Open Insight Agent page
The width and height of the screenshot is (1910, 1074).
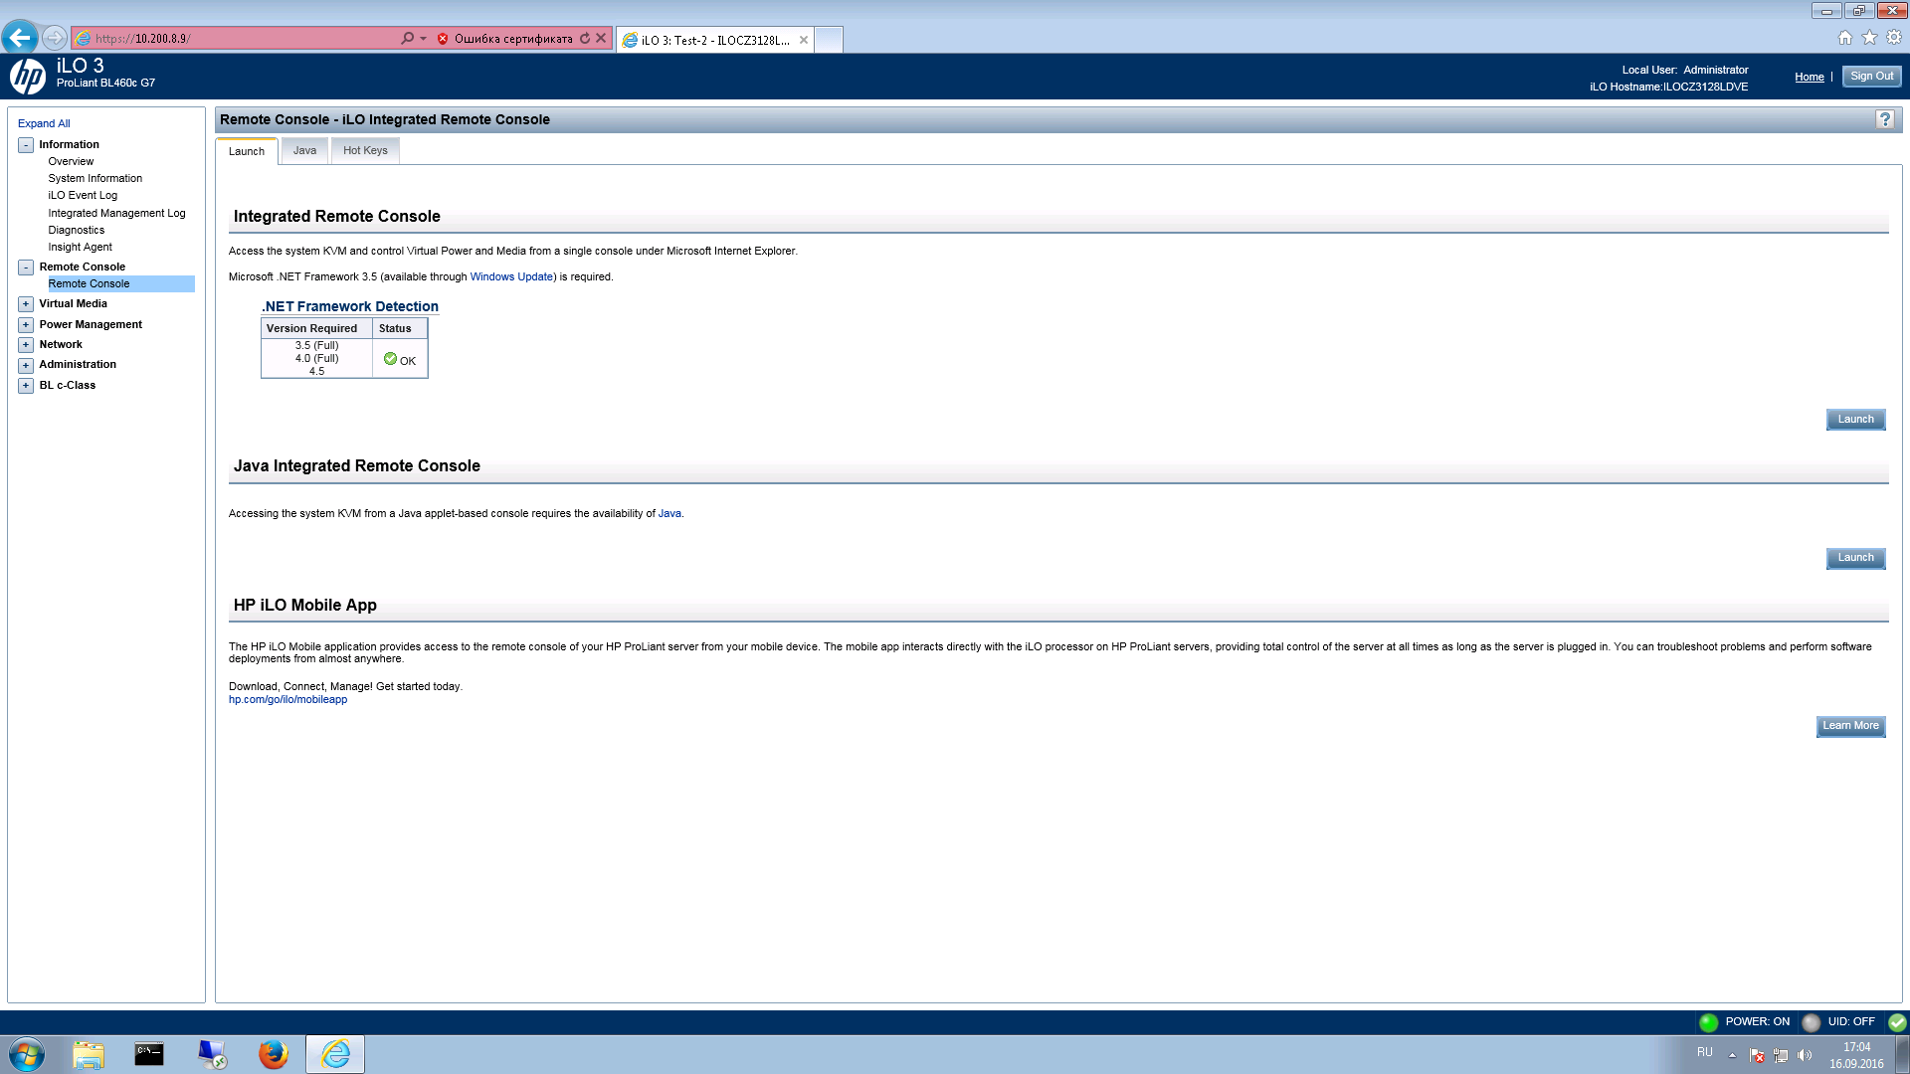[x=80, y=247]
